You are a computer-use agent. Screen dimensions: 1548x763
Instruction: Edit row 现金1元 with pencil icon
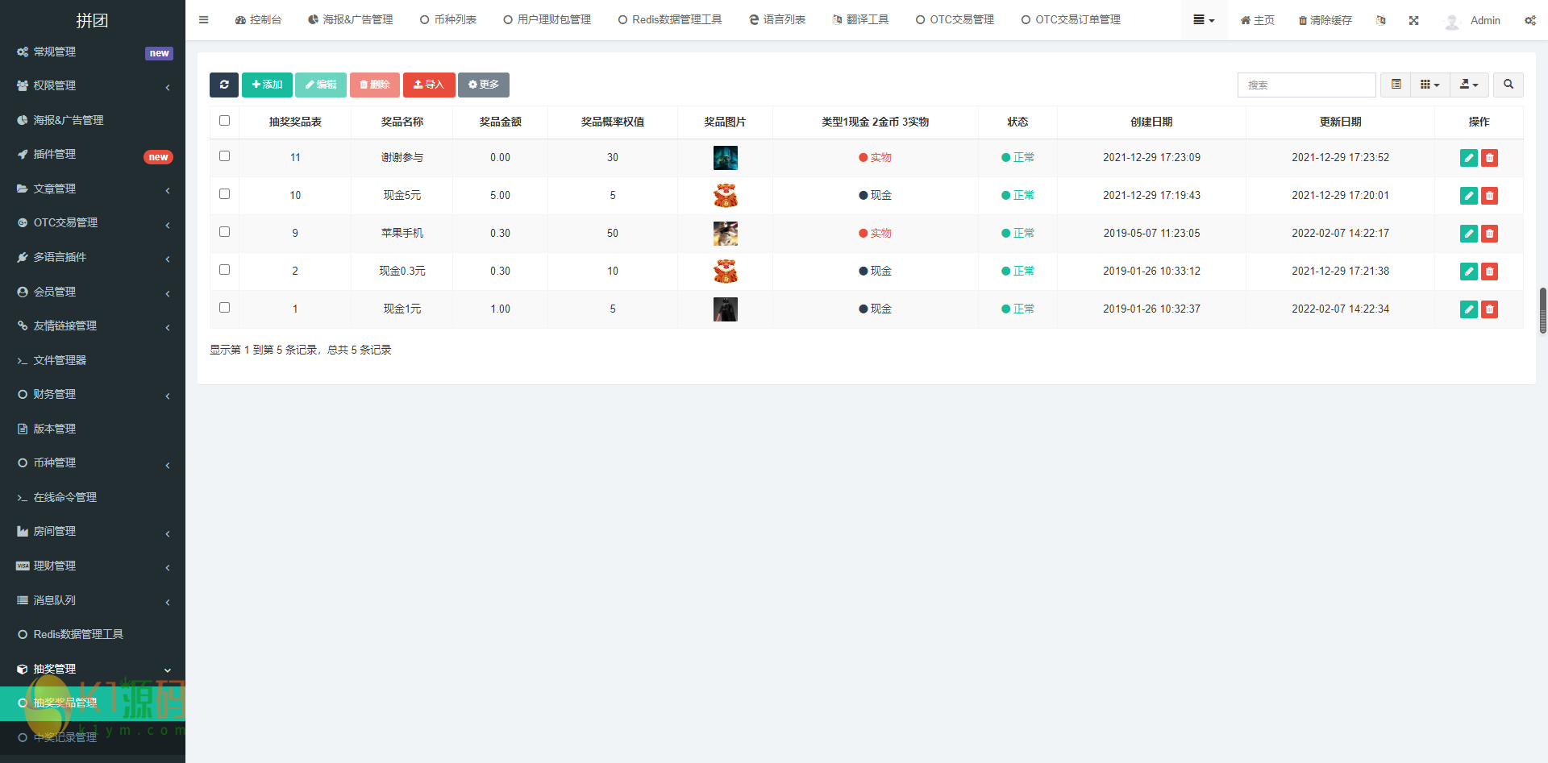(1469, 309)
